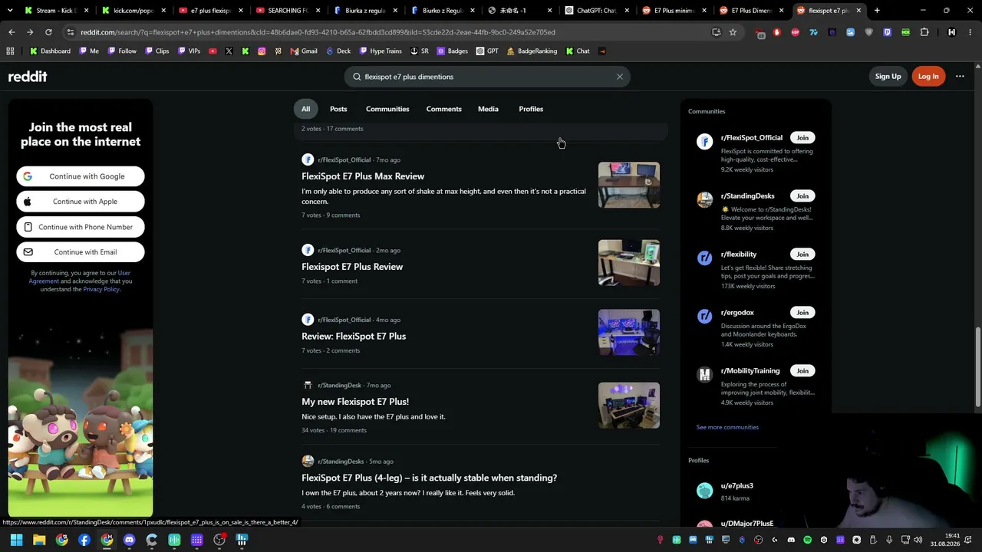The width and height of the screenshot is (982, 552).
Task: Open a new browser tab
Action: point(877,11)
